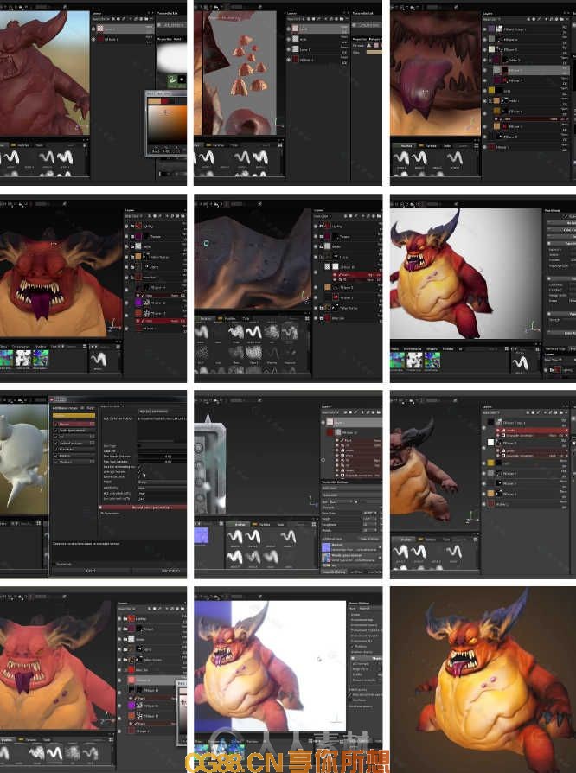Hide Lighting layer in bottom-left salmon demon screenshot

pyautogui.click(x=120, y=618)
